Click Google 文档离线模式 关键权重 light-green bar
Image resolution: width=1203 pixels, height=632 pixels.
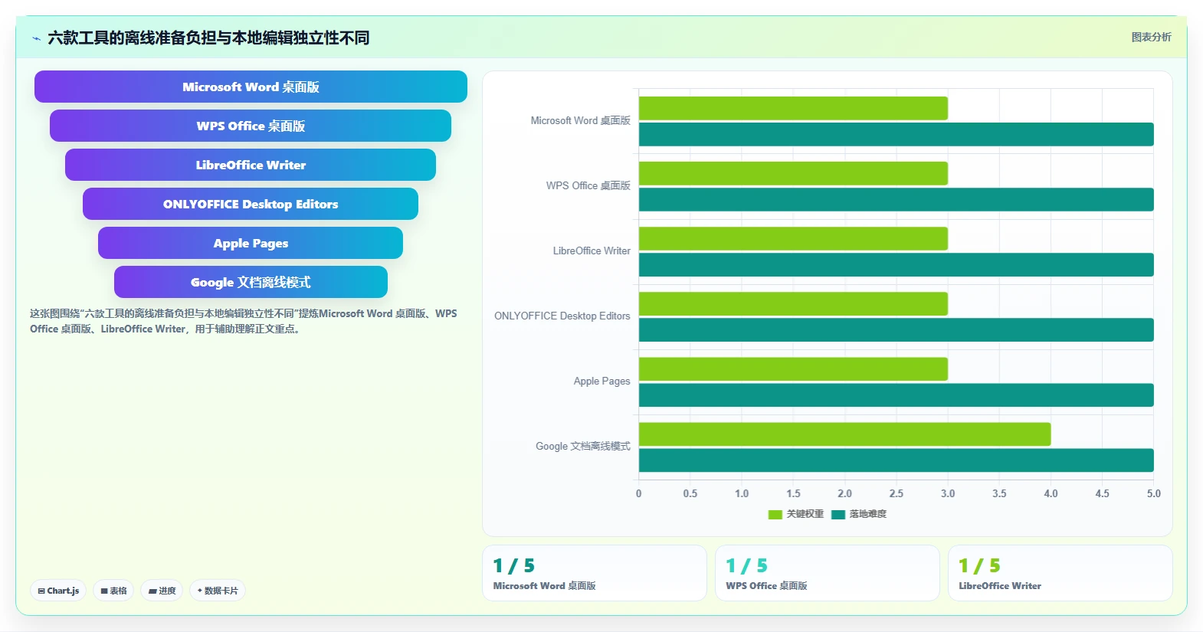coord(844,434)
